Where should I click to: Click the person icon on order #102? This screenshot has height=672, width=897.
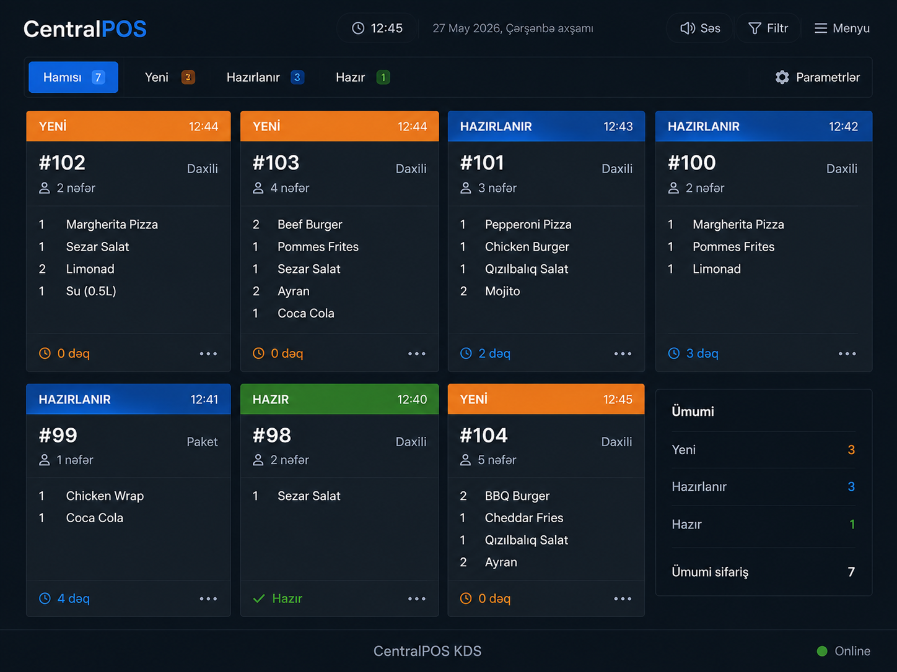[45, 188]
